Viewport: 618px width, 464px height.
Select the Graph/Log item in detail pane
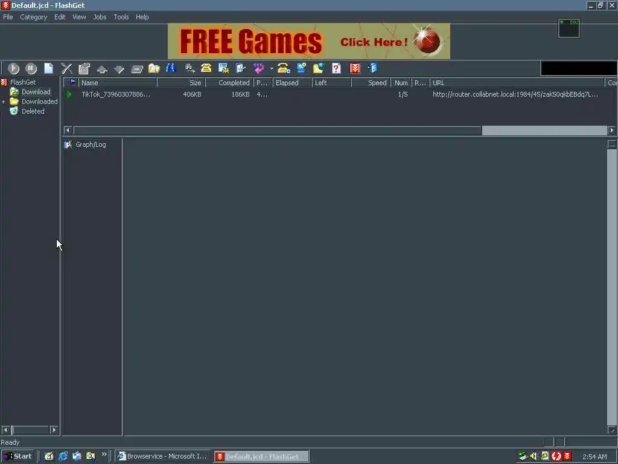tap(91, 144)
